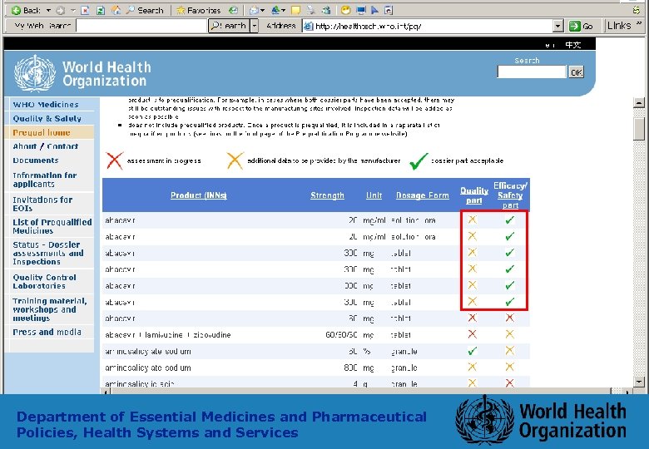Click red X efficacy icon for aminosalicylic acid row

[x=510, y=382]
